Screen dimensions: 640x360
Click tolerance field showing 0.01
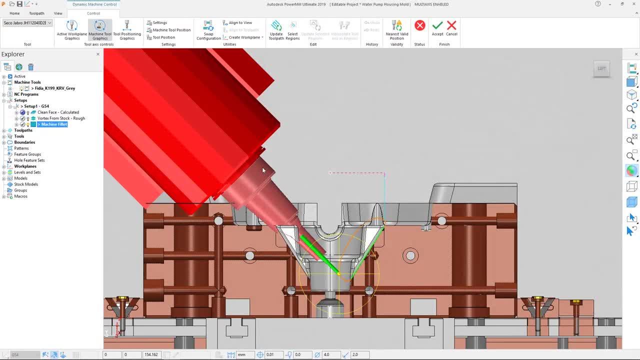[273, 354]
